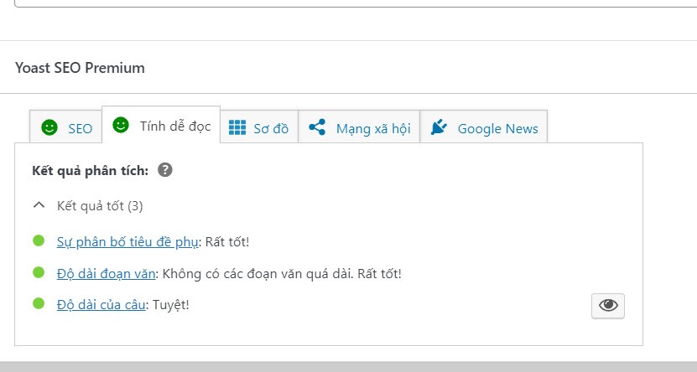Open the Mạng xã hội tab
This screenshot has height=372, width=697.
click(359, 127)
